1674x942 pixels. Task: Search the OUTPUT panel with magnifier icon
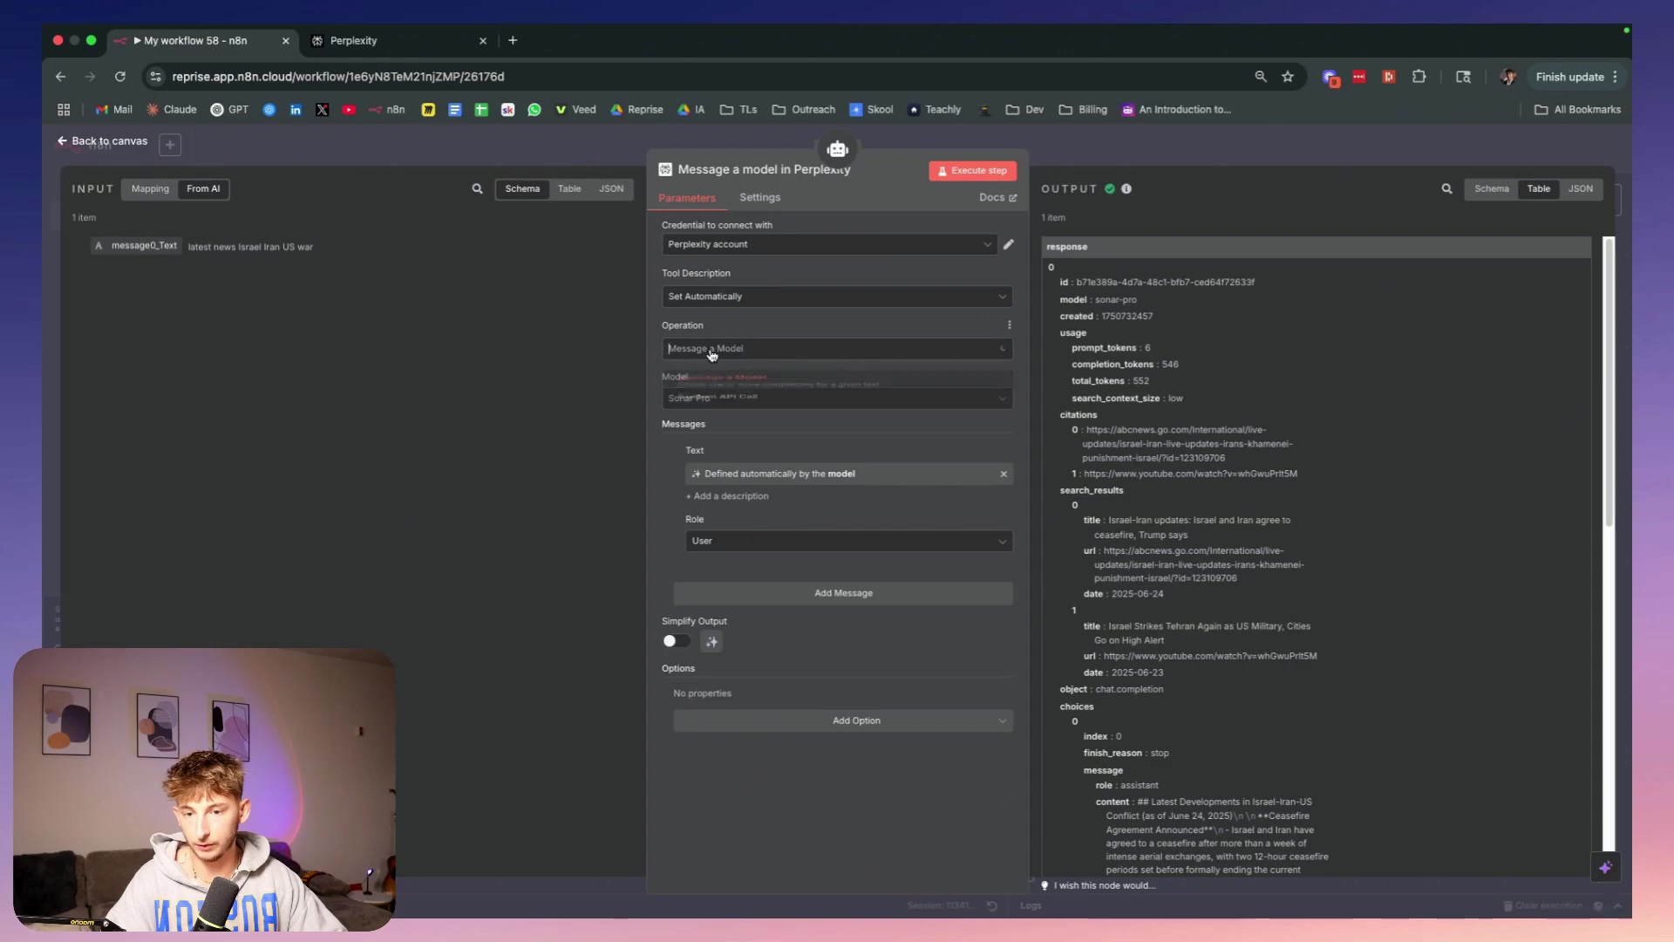(x=1446, y=188)
